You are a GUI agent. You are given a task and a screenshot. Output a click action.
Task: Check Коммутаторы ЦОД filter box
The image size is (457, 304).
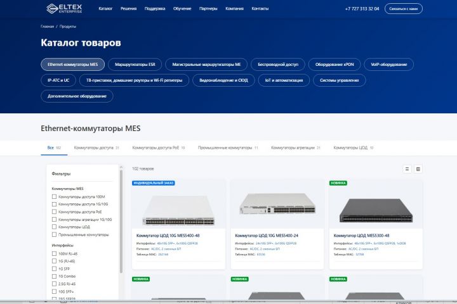tap(54, 227)
